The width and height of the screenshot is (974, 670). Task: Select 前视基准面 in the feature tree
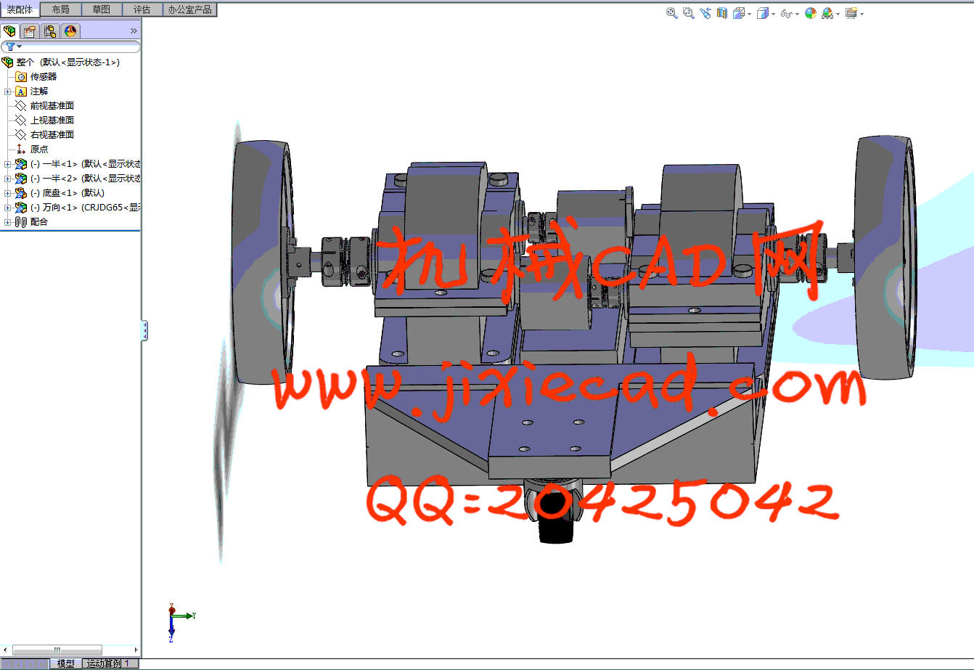52,105
